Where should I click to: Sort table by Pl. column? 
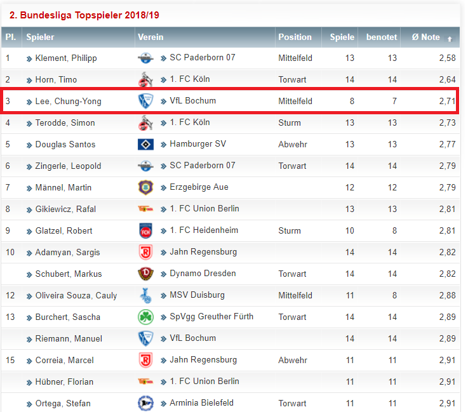click(11, 37)
